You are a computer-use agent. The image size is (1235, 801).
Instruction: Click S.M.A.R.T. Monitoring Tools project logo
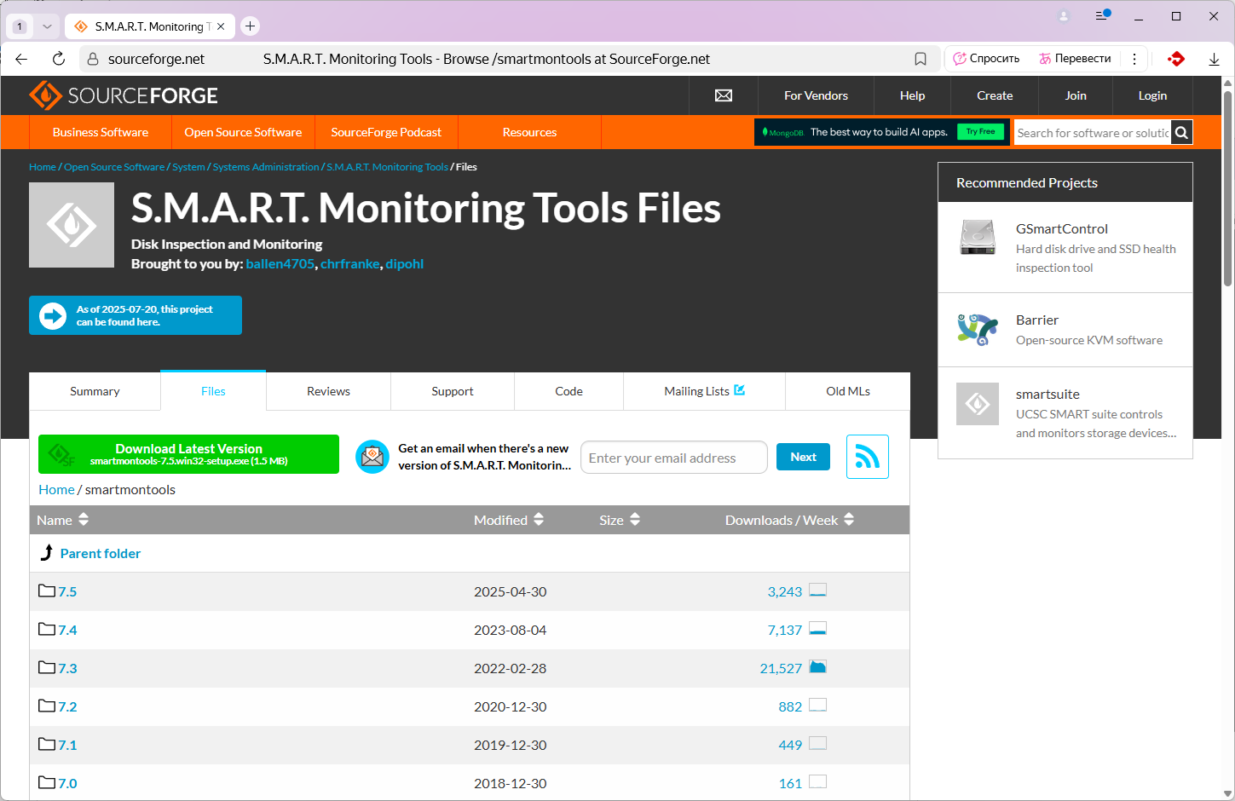(x=72, y=225)
